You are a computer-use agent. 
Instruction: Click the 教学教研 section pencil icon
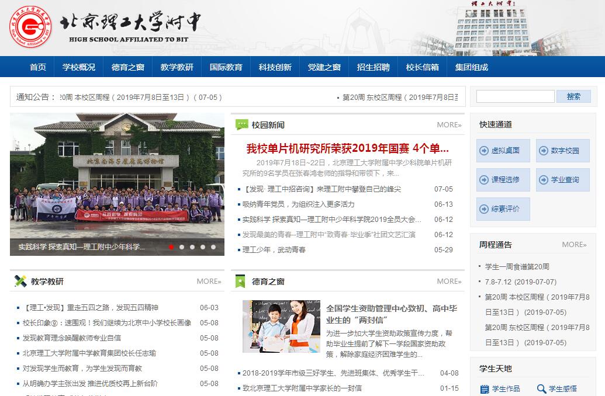coord(20,282)
